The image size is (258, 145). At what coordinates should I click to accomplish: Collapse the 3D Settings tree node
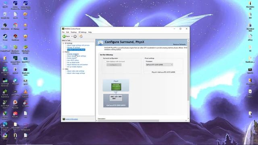pos(64,43)
